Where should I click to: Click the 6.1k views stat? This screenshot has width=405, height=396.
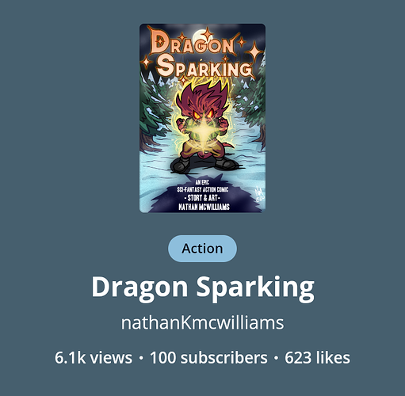[x=94, y=358]
